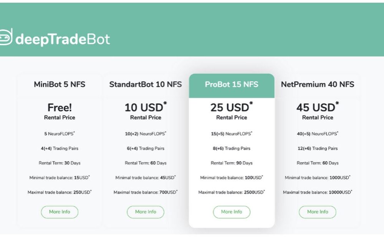Click ProBot's Maximal trade balance 2500USD

[232, 192]
